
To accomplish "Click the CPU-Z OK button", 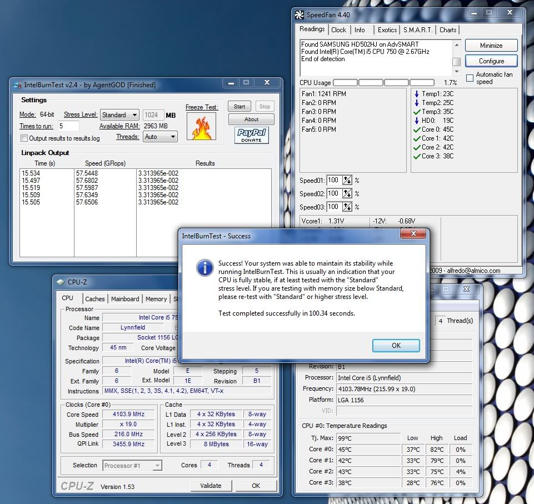I will tap(256, 486).
